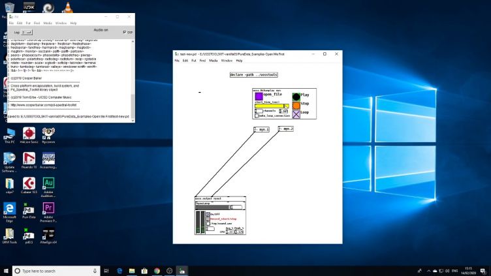
Task: Click the CPU Peak % number box
Action: pos(239,232)
